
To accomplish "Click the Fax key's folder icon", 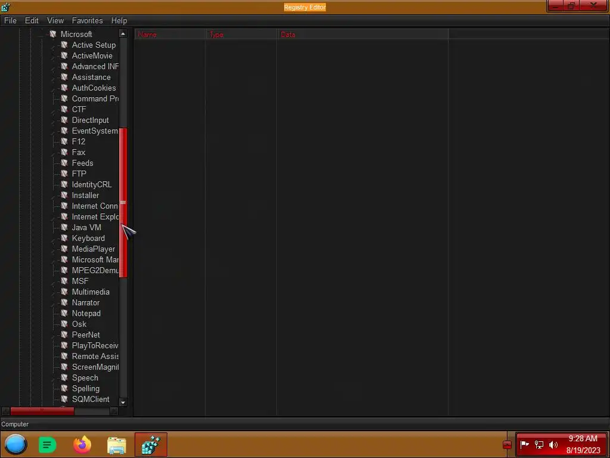I will pyautogui.click(x=64, y=152).
